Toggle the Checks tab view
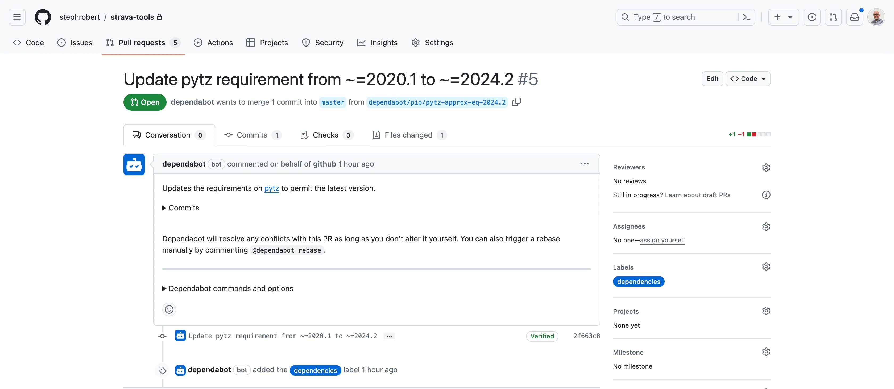This screenshot has height=389, width=894. [x=326, y=134]
